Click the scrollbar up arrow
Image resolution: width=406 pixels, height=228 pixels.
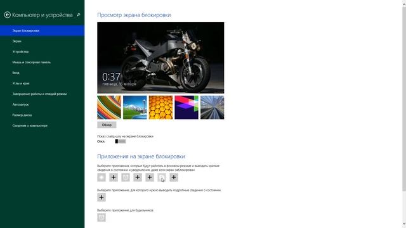tap(404, 4)
